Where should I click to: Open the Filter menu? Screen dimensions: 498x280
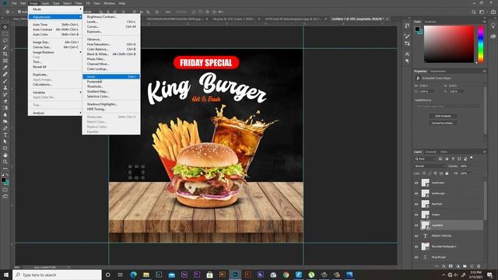pos(79,3)
